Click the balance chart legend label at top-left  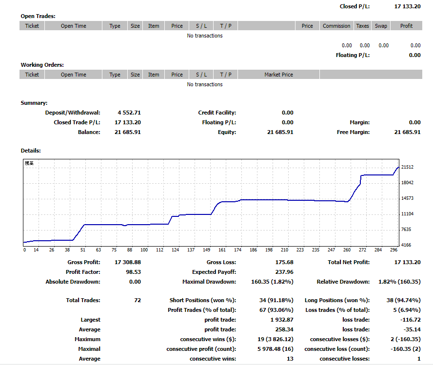click(x=29, y=163)
